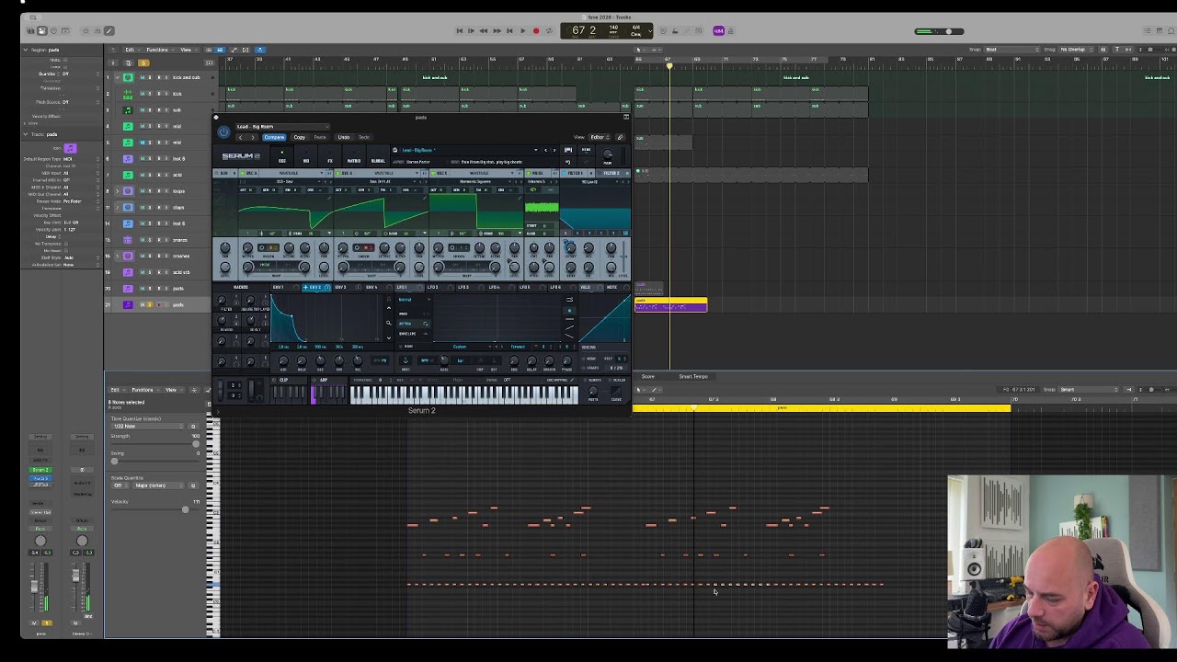
Task: Expand the loops track stack
Action: click(117, 191)
